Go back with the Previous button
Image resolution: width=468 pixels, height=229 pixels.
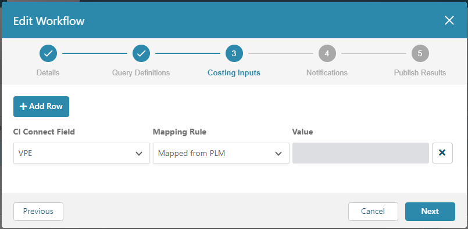point(38,212)
